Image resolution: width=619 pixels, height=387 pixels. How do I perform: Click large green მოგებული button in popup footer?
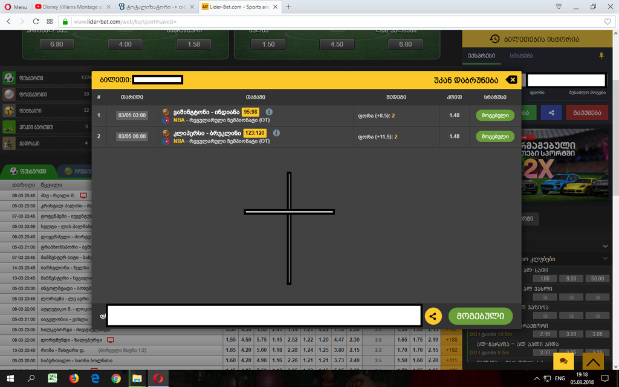tap(481, 316)
